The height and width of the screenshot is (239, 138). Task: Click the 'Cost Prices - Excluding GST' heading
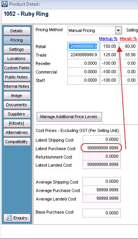click(77, 131)
